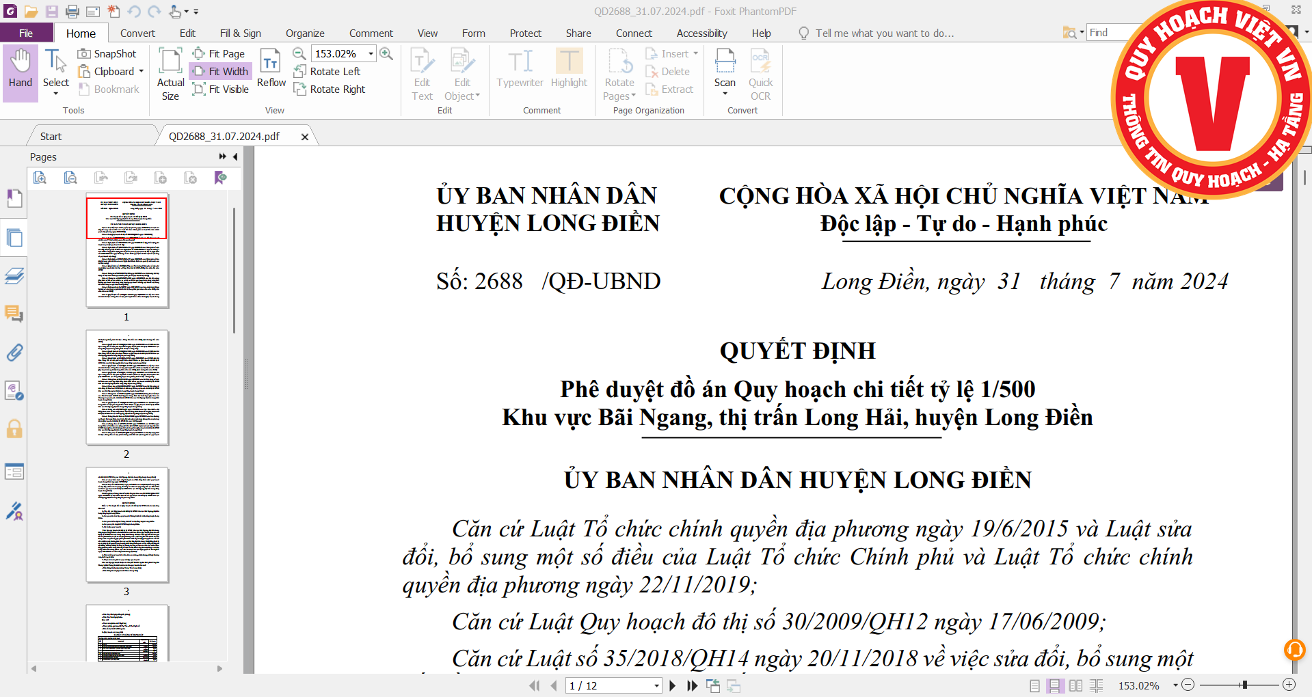The height and width of the screenshot is (697, 1312).
Task: Open the Attachments panel
Action: click(x=14, y=352)
